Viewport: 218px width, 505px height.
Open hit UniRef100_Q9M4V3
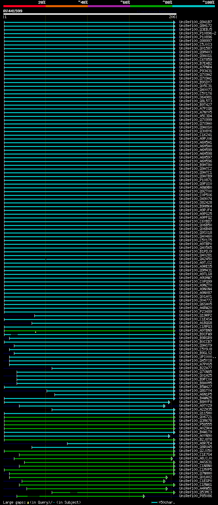click(x=196, y=52)
